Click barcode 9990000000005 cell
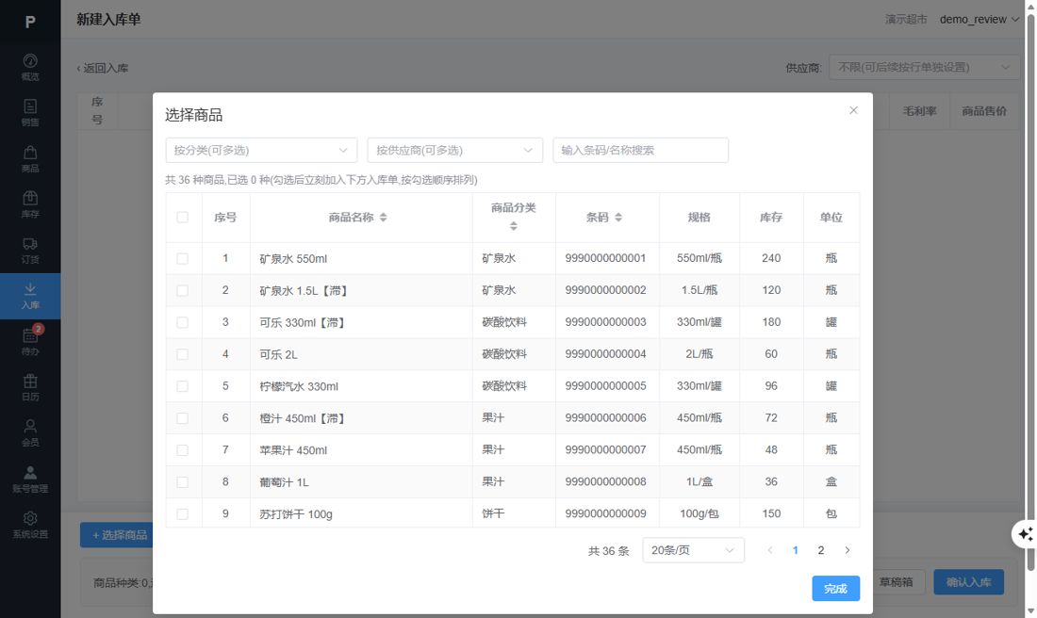 click(x=605, y=385)
